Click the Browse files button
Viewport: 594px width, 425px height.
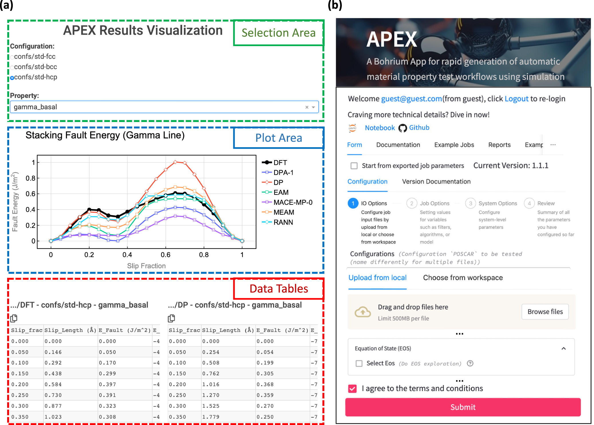(x=545, y=312)
